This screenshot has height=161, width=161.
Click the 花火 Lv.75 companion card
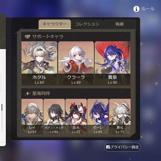(76, 117)
